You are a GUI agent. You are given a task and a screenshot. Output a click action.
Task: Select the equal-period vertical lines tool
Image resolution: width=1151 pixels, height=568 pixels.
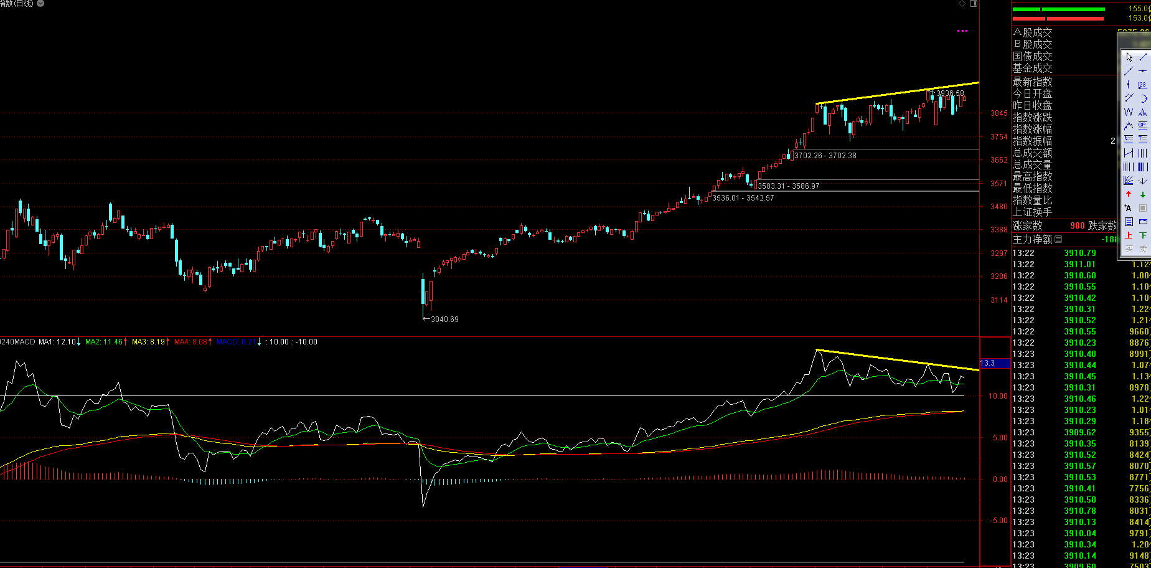(1143, 153)
